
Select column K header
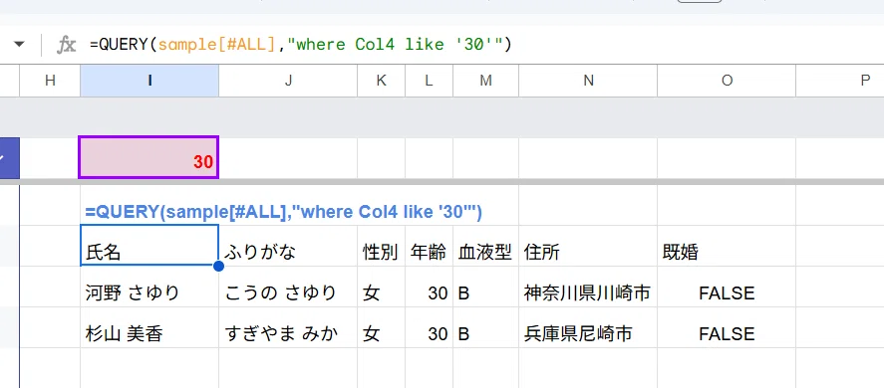click(x=381, y=81)
